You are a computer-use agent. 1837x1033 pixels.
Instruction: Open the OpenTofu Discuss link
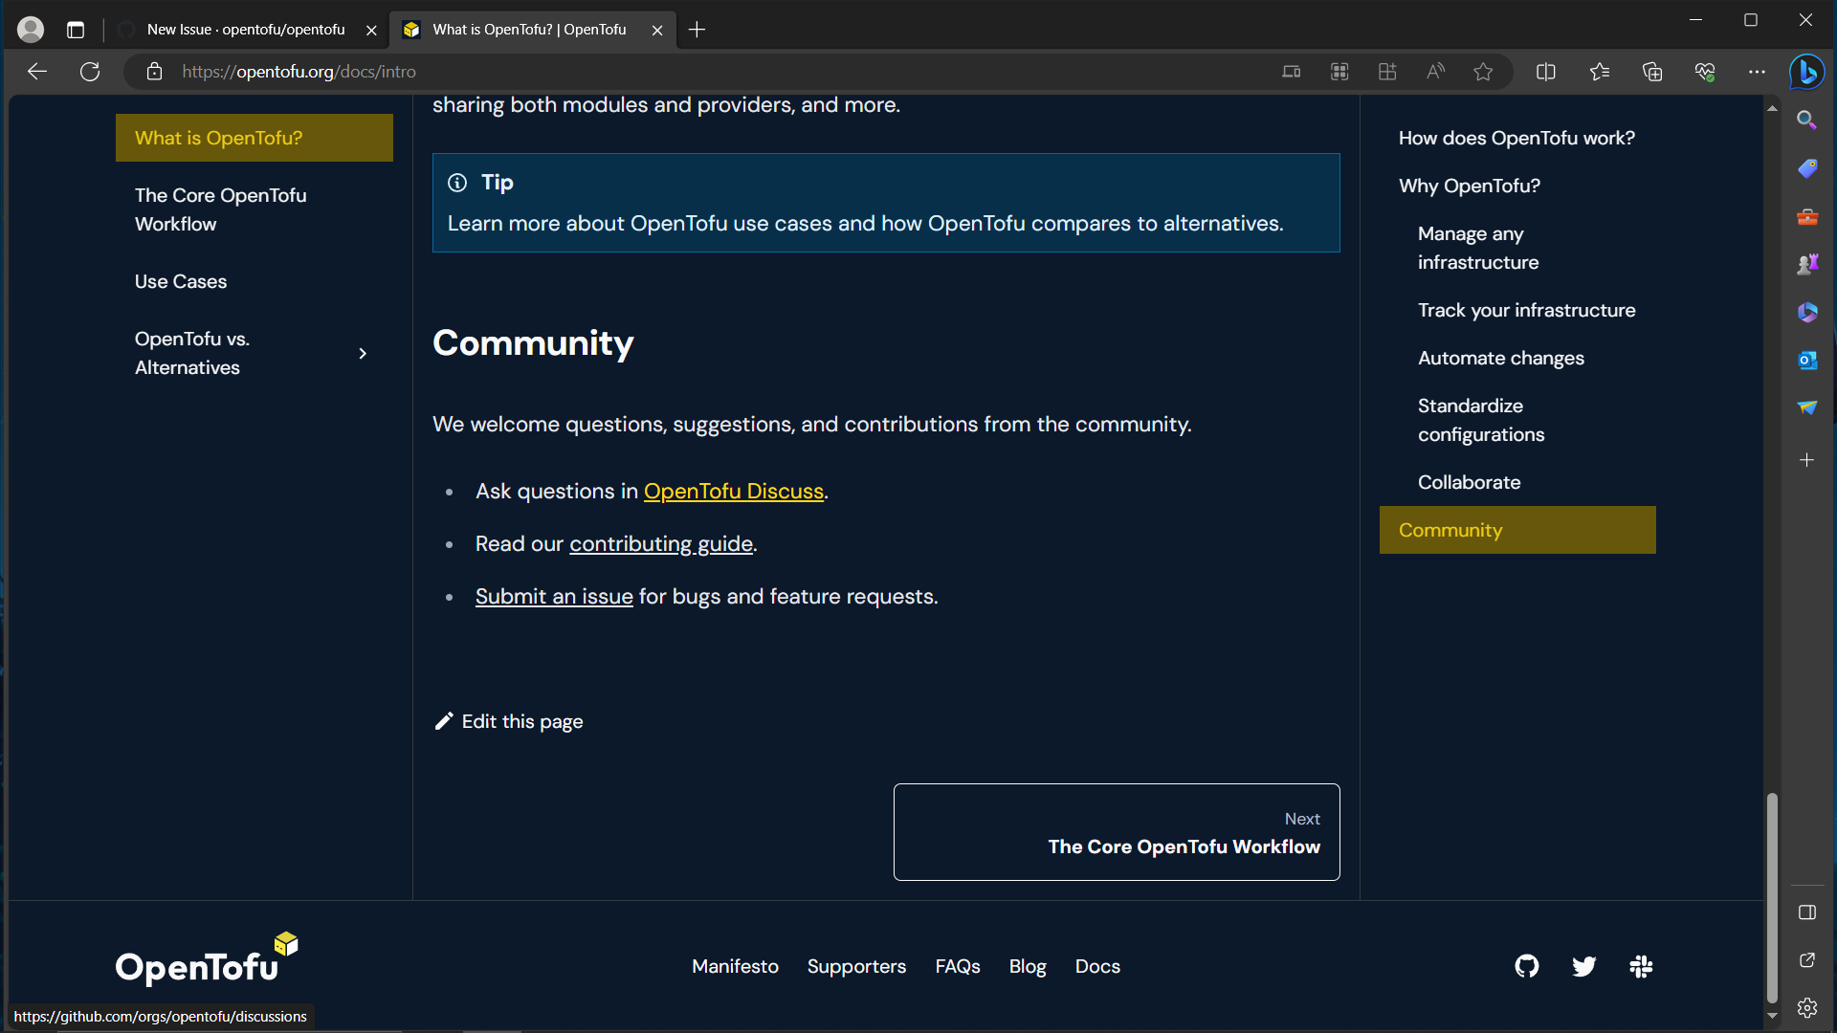click(x=733, y=491)
